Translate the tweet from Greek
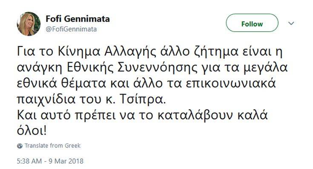 click(x=52, y=146)
